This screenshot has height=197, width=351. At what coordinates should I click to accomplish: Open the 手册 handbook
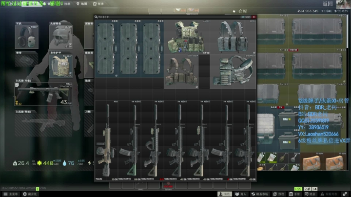294,194
